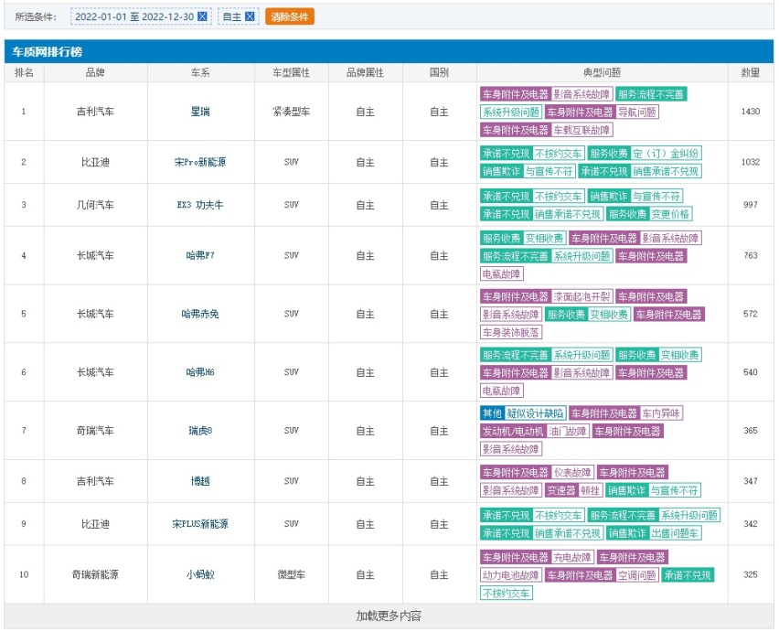Click the 变更价格 tag in EX3 row
Image resolution: width=779 pixels, height=632 pixels.
click(x=670, y=214)
